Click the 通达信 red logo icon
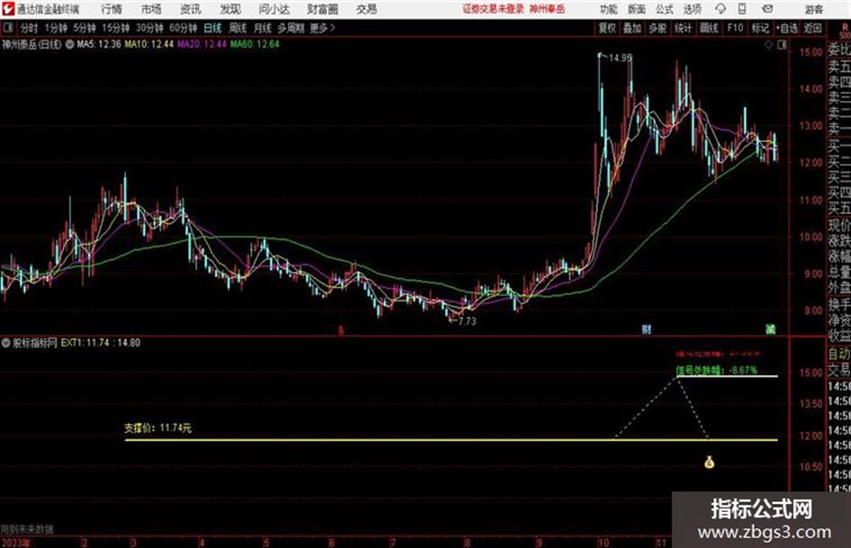 pos(8,9)
